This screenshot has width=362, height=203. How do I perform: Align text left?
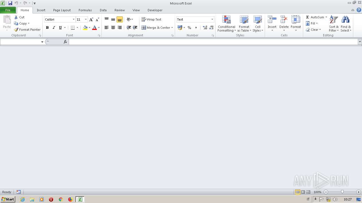click(x=107, y=28)
